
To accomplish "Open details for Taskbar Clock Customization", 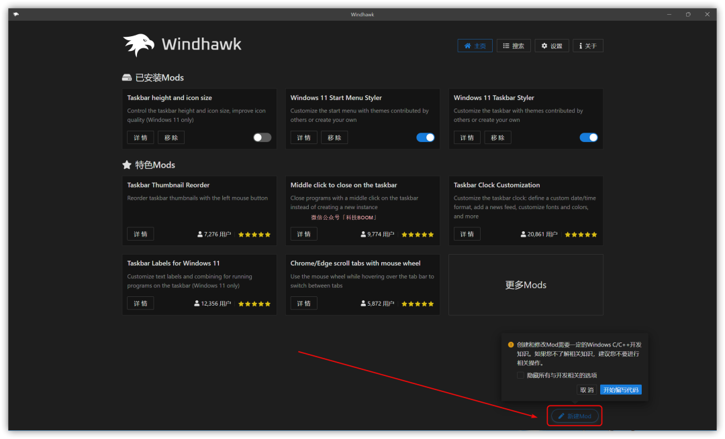I will 467,234.
